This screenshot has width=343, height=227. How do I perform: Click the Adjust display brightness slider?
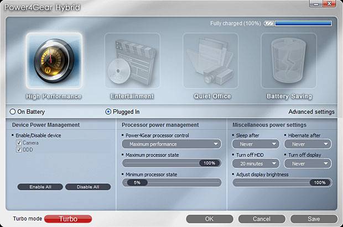click(x=282, y=182)
